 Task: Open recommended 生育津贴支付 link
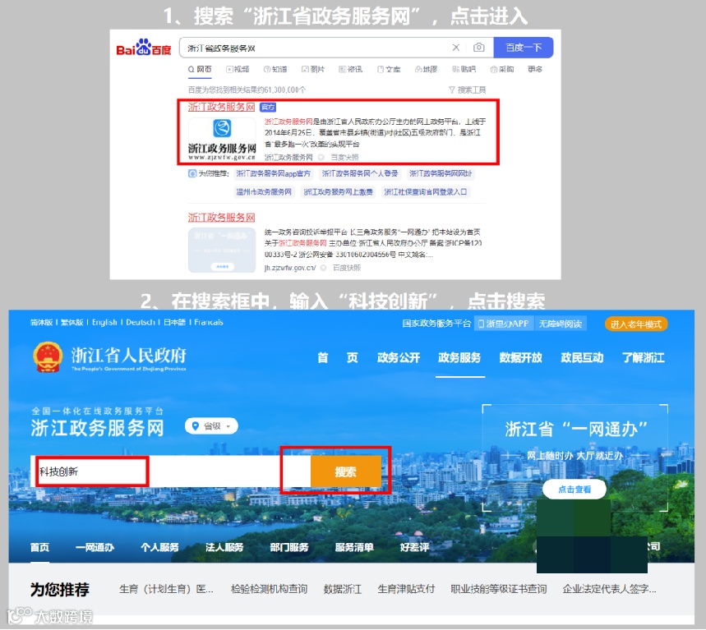pyautogui.click(x=406, y=589)
